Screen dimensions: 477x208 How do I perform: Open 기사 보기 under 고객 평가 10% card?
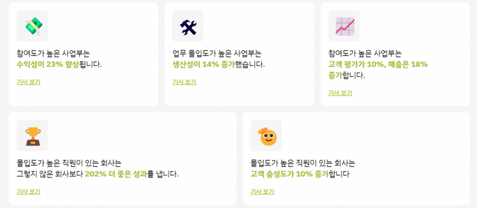340,93
